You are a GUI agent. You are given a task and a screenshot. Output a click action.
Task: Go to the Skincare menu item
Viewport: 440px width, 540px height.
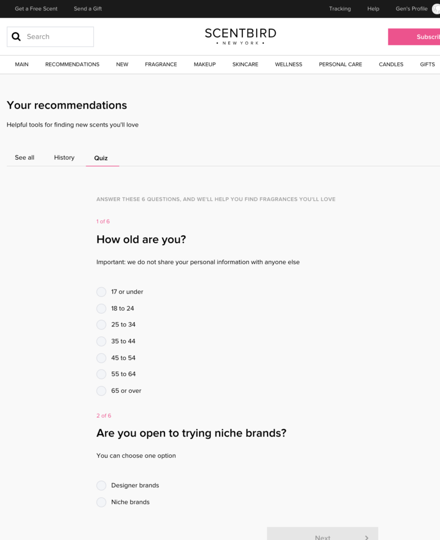pos(245,64)
